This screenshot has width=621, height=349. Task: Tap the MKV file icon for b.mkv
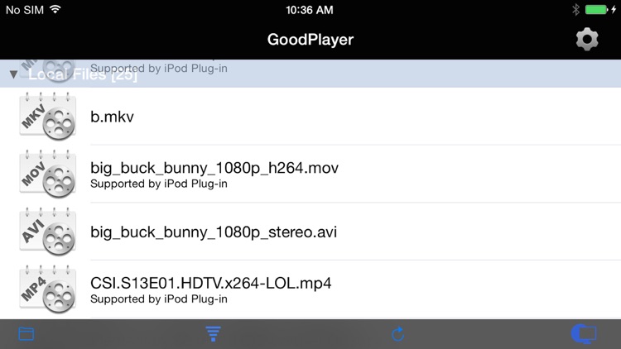pyautogui.click(x=47, y=117)
